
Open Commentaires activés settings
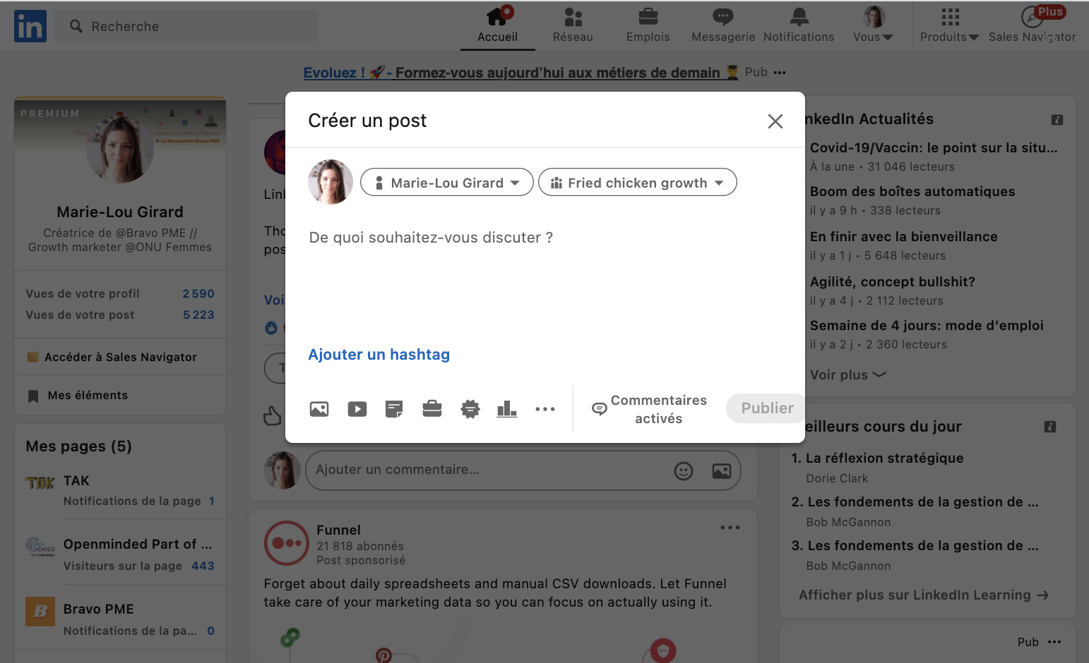click(649, 409)
